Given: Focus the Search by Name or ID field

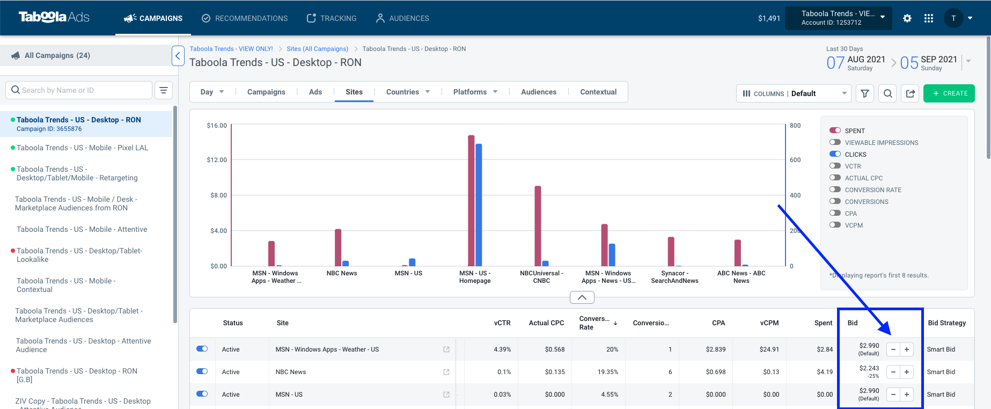Looking at the screenshot, I should click(x=79, y=90).
